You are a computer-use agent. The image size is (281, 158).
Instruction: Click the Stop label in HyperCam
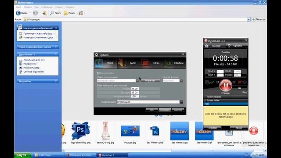[x=245, y=93]
